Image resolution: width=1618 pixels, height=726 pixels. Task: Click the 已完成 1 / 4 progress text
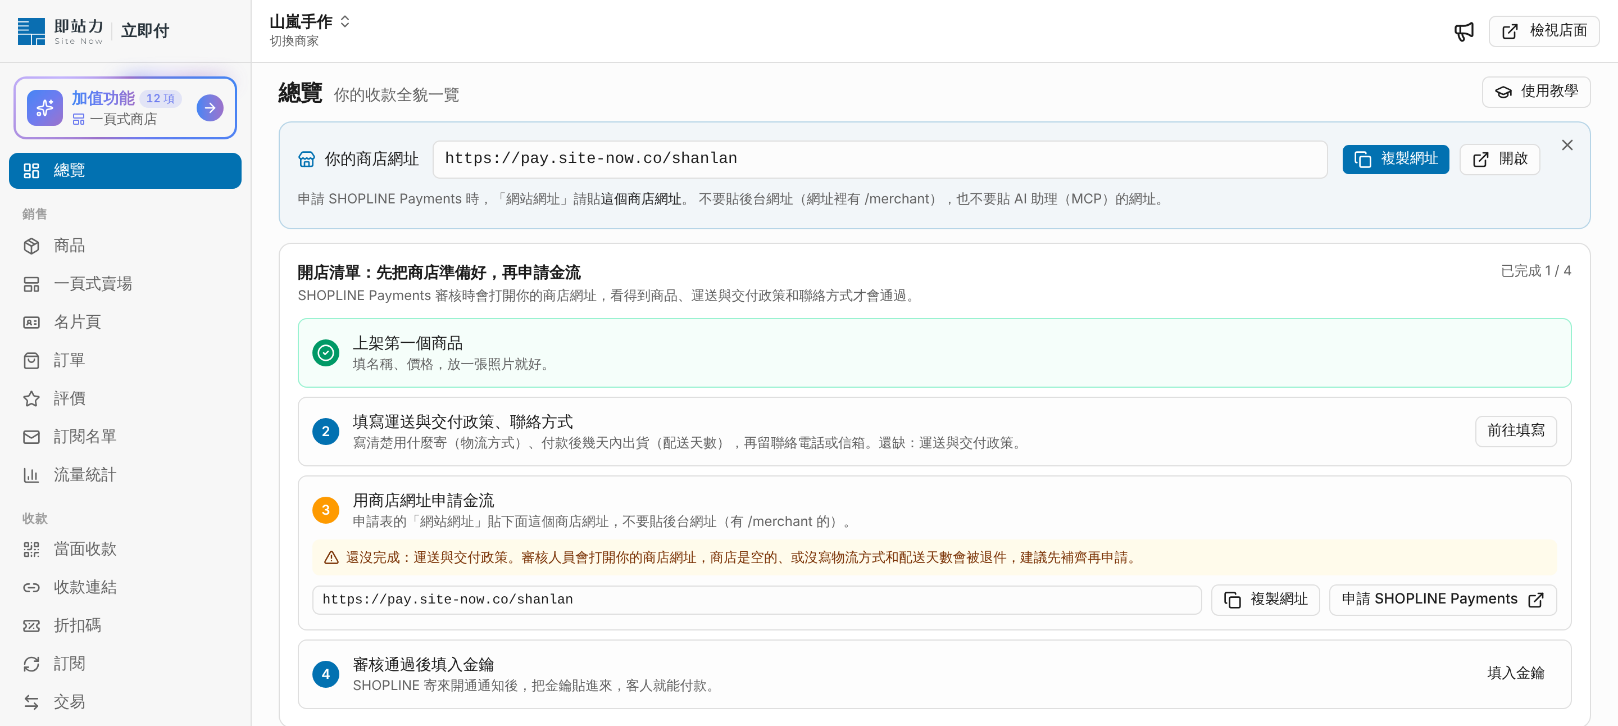click(1536, 271)
